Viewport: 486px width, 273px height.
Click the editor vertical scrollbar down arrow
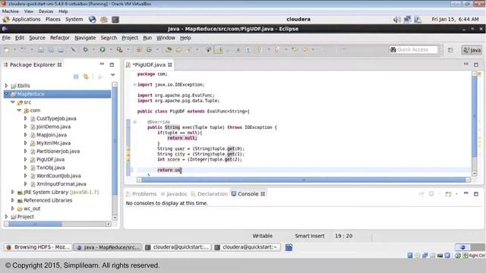pyautogui.click(x=474, y=174)
